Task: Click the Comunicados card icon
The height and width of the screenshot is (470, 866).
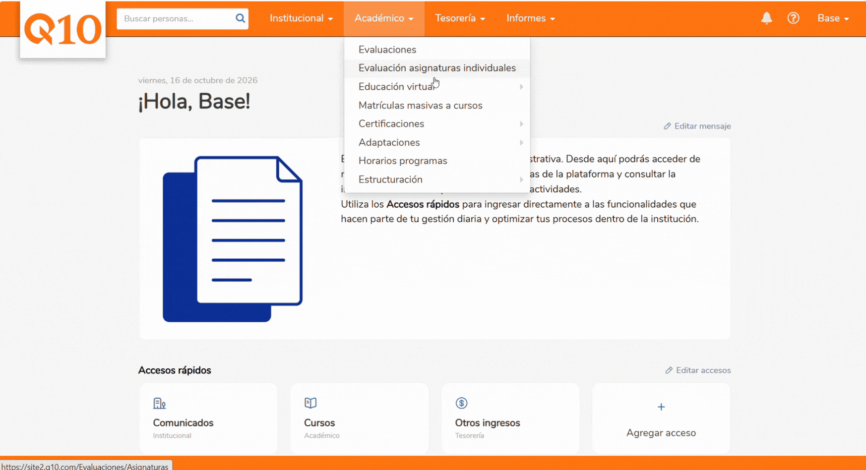Action: (x=159, y=403)
